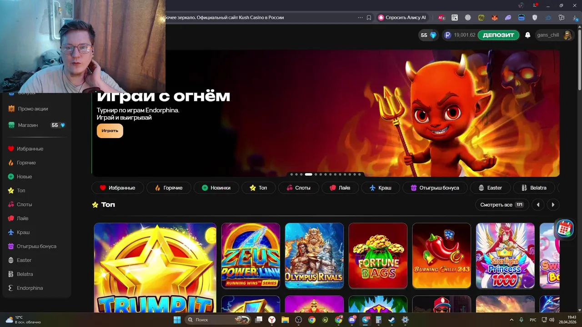The width and height of the screenshot is (582, 327).
Task: Select the active highlighted banner slide indicator
Action: [x=308, y=174]
